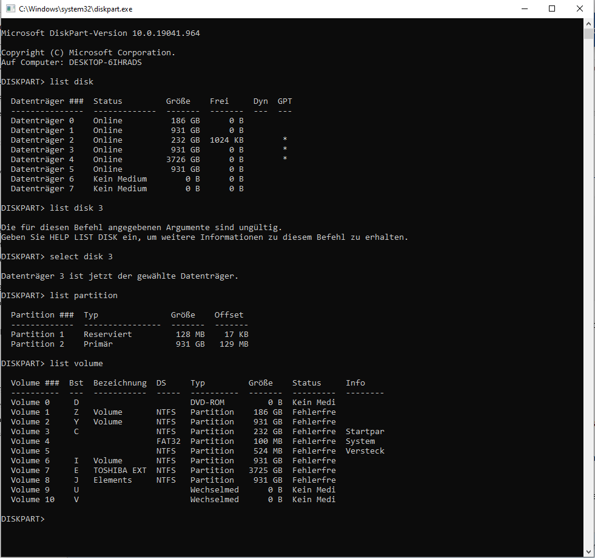Click the vertical scrollbar thumb
Viewport: 595px width, 558px height.
click(x=588, y=33)
